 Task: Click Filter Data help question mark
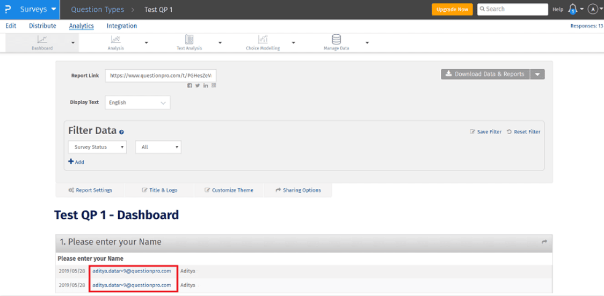(x=121, y=132)
